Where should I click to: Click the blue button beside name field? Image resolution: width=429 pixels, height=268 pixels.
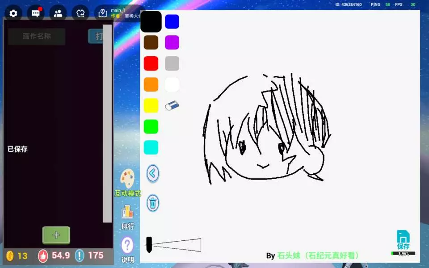(96, 36)
